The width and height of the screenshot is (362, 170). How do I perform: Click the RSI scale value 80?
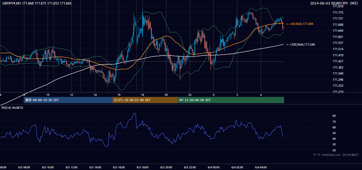(334, 116)
